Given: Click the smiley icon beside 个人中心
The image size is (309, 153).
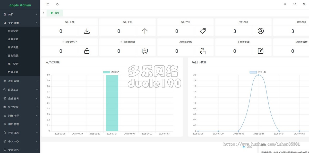Looking at the screenshot, I should [x=5, y=141].
